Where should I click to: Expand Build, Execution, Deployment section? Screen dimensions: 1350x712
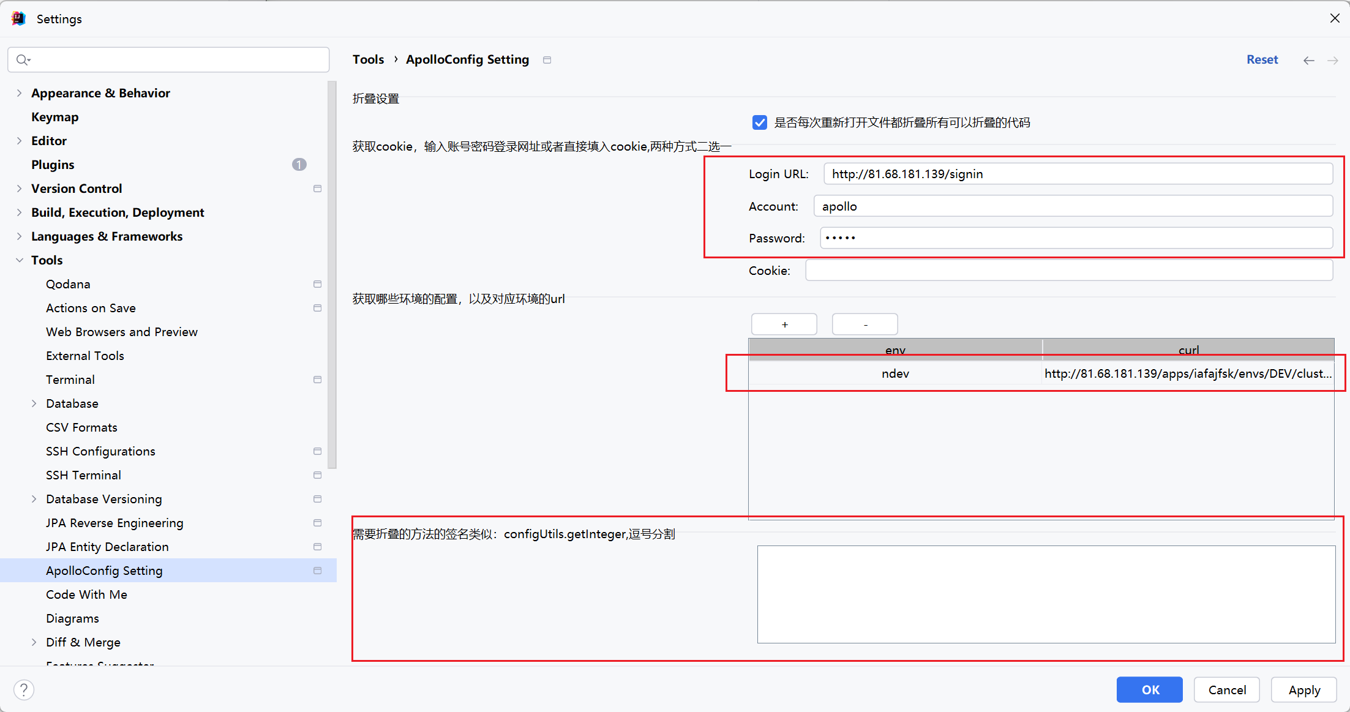(19, 212)
